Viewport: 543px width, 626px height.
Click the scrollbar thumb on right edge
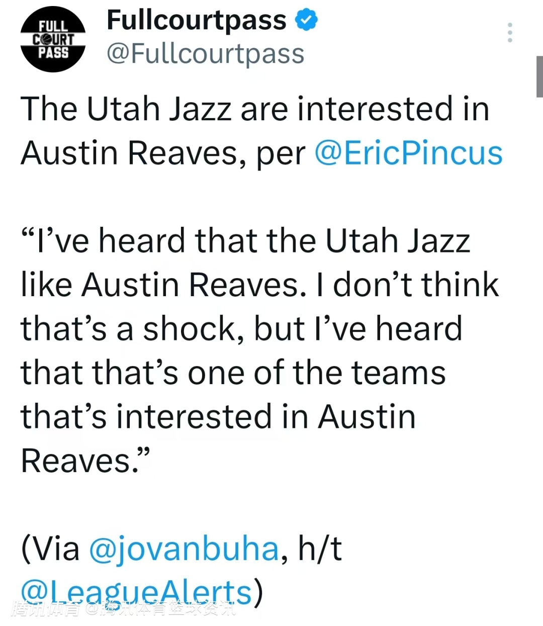coord(539,76)
